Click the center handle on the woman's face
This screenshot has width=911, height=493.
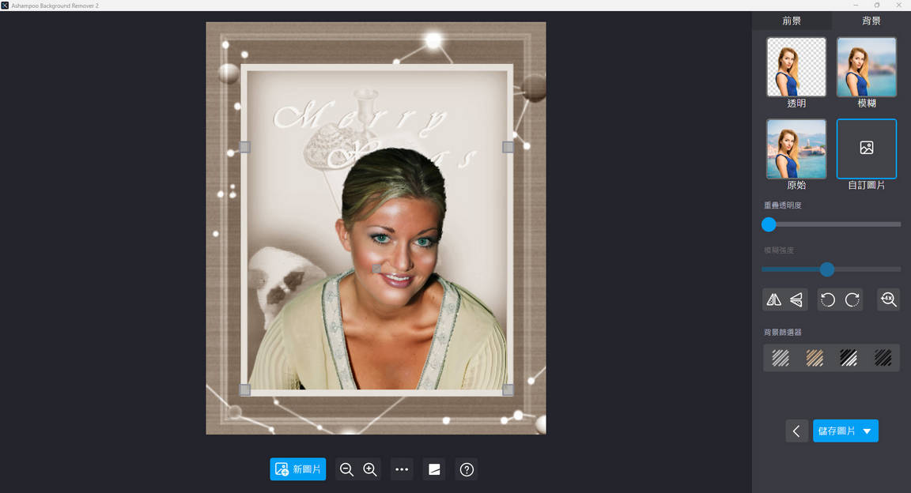(x=376, y=269)
